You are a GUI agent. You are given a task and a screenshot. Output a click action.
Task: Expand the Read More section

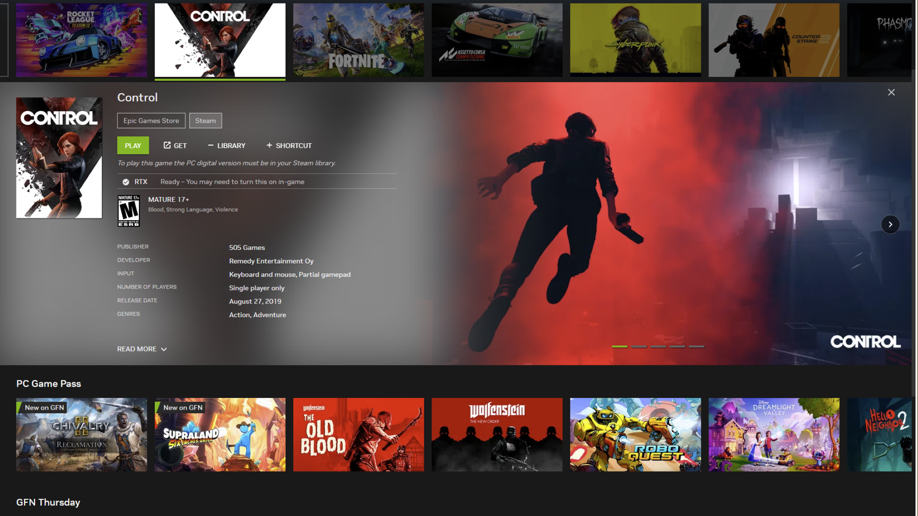tap(142, 349)
